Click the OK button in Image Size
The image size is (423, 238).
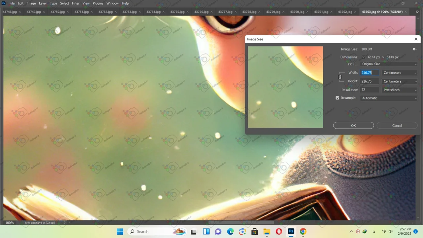tap(353, 126)
